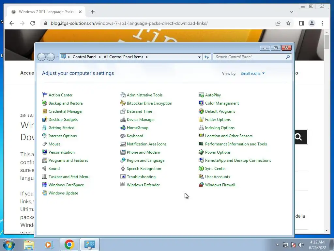The height and width of the screenshot is (251, 334).
Task: Click the Troubleshooting link
Action: [141, 177]
